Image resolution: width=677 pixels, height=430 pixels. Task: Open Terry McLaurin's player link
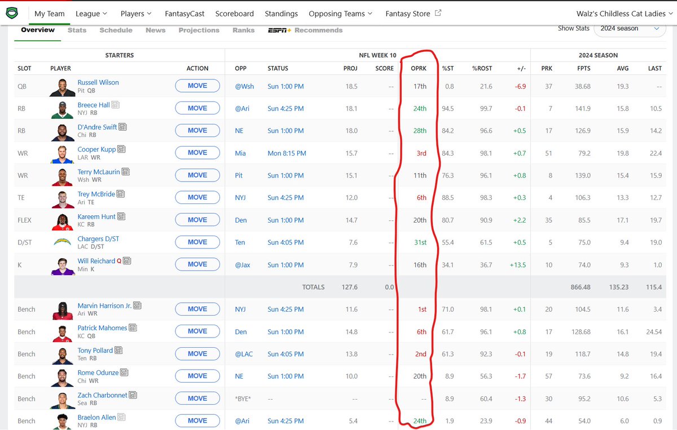click(x=99, y=172)
